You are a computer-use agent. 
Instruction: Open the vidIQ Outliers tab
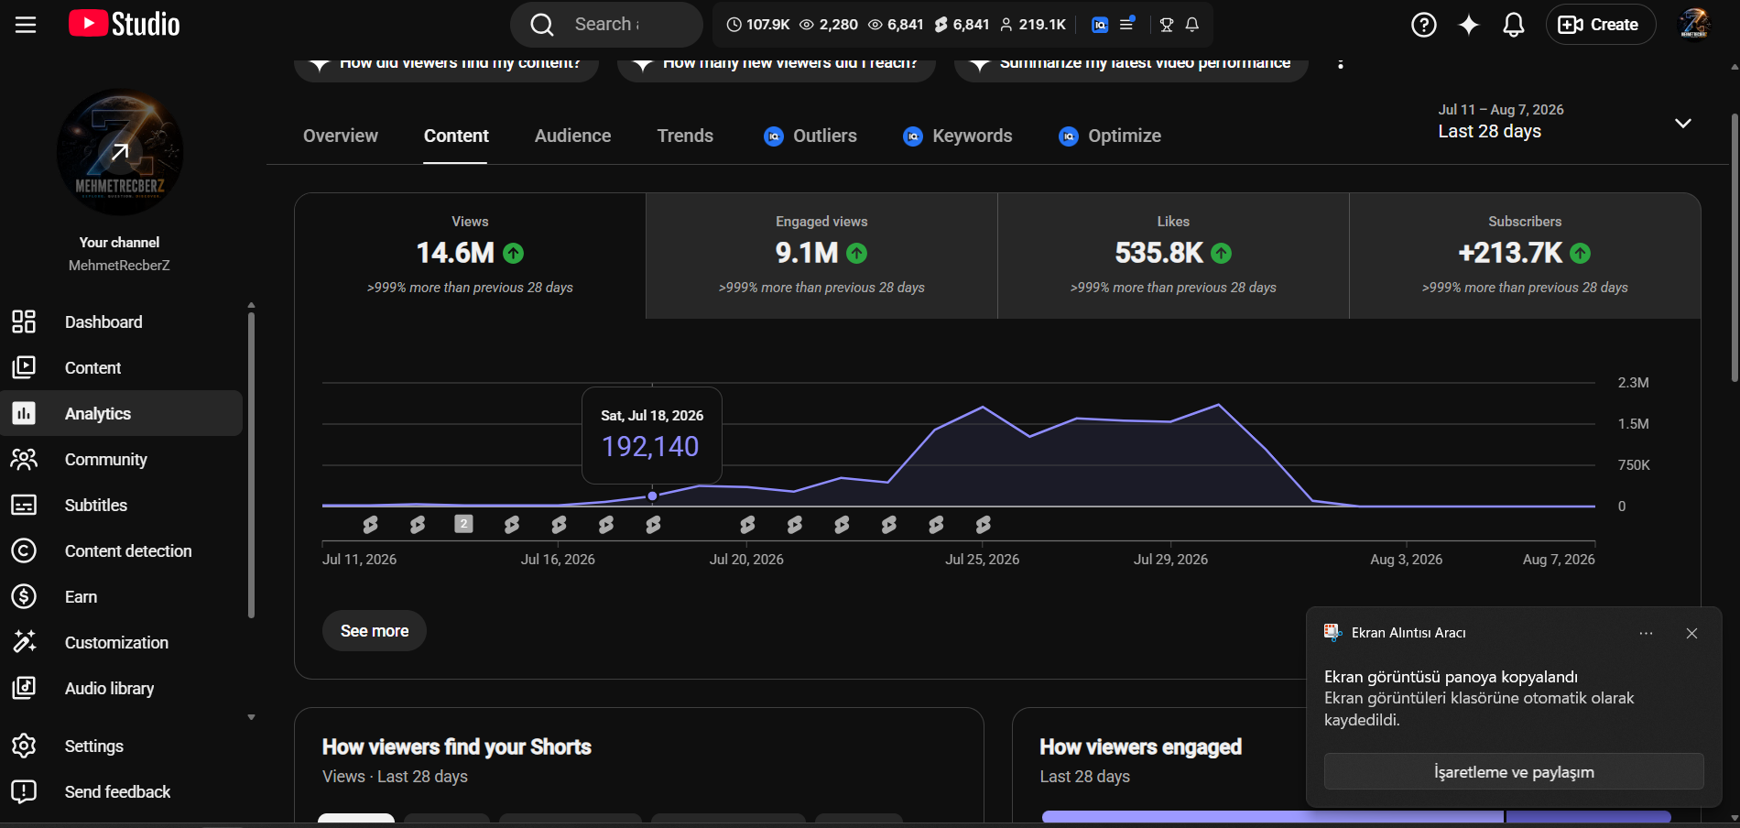tap(810, 136)
